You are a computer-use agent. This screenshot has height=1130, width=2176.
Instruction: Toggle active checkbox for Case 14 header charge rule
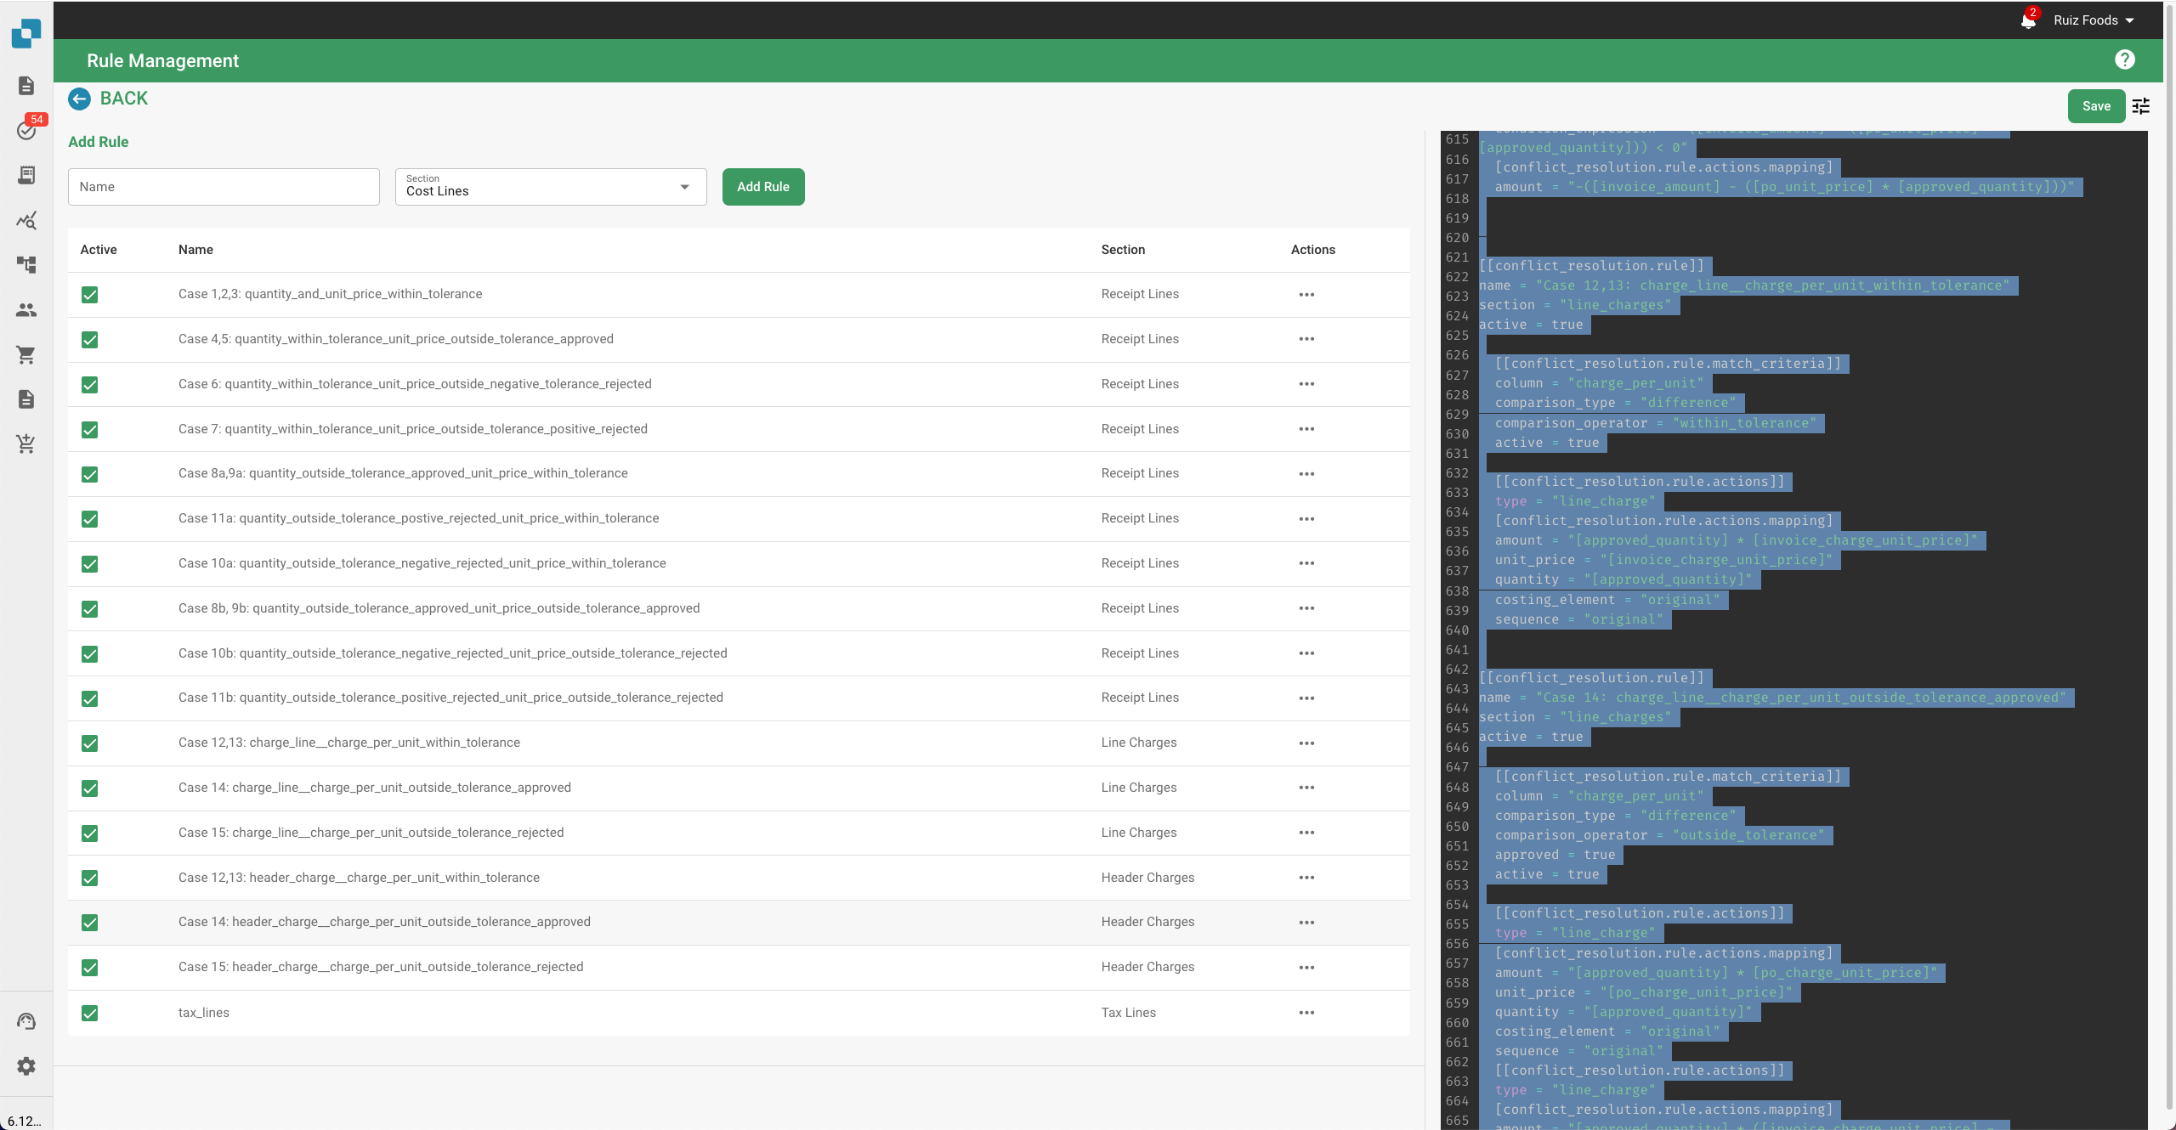pyautogui.click(x=89, y=923)
